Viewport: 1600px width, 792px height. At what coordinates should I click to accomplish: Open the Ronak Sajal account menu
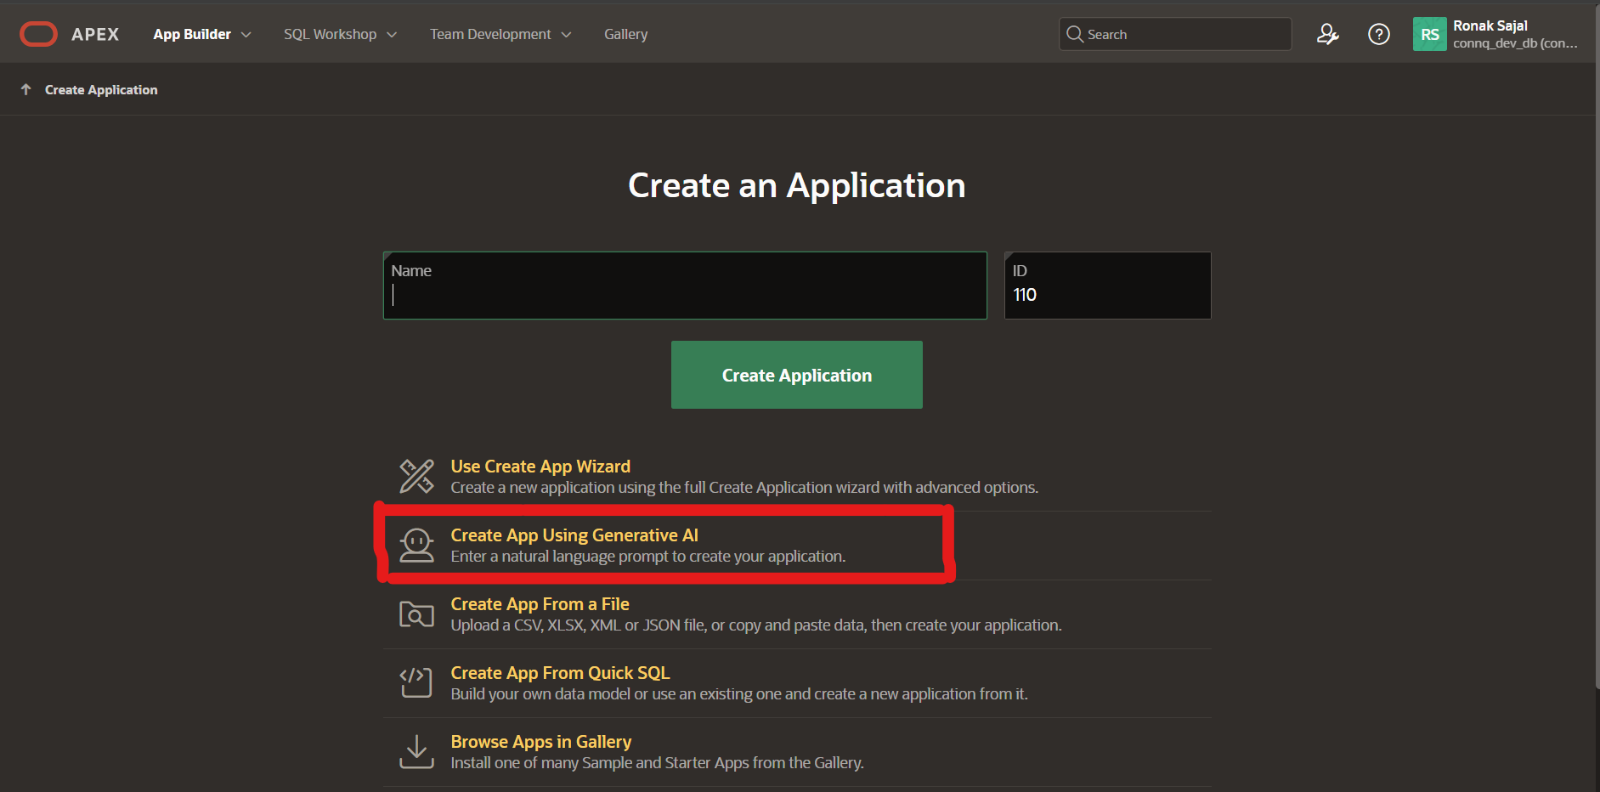[x=1514, y=34]
